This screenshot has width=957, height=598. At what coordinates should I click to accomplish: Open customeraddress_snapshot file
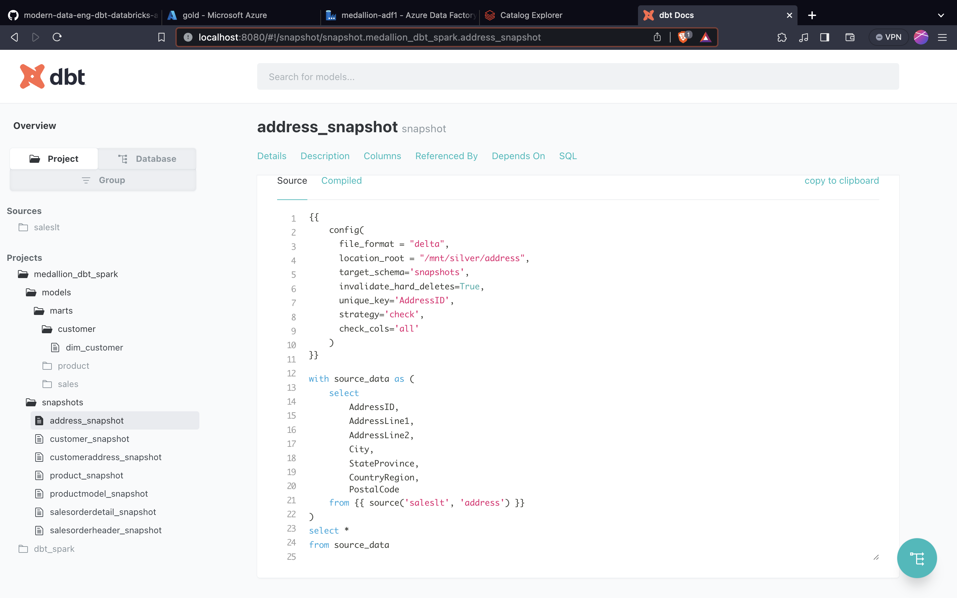tap(98, 457)
